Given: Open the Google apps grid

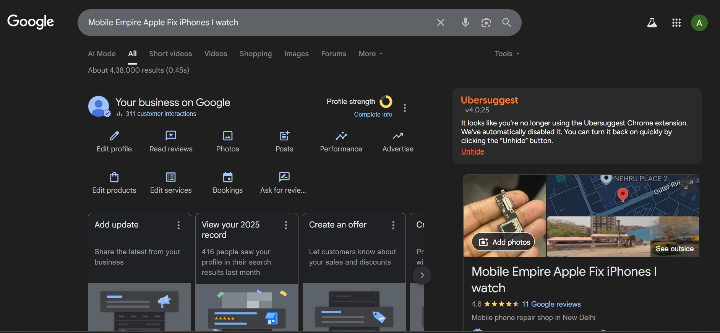Looking at the screenshot, I should click(676, 23).
